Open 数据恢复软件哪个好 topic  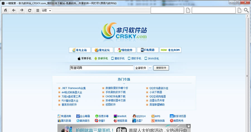(117, 88)
